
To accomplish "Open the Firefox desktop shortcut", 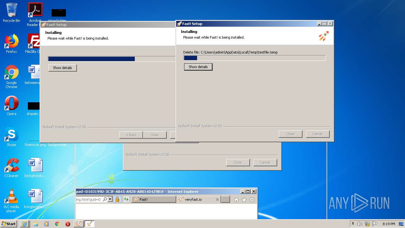I will [11, 44].
